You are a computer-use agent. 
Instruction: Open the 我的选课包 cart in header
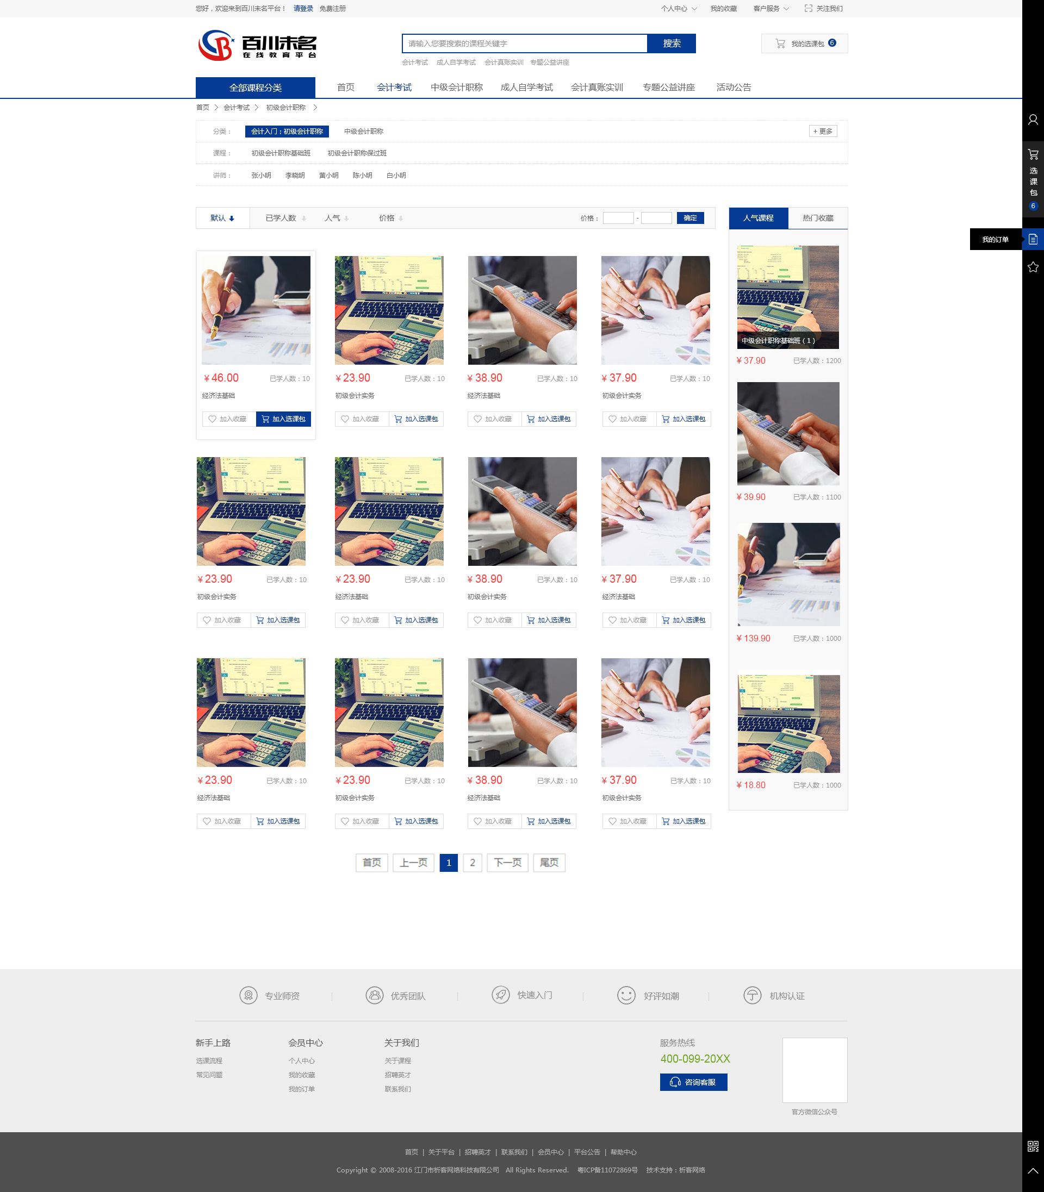point(804,43)
